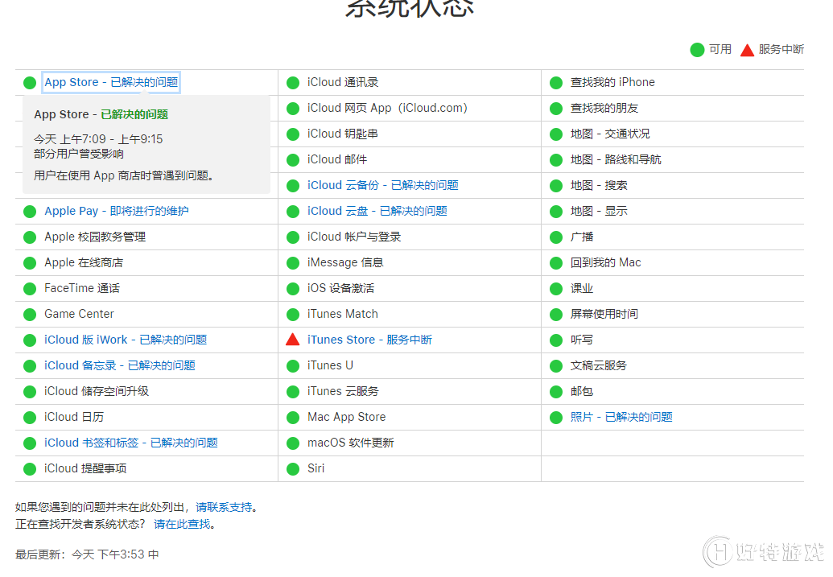Click green status dot beside iTunes Match
The image size is (833, 577).
293,315
